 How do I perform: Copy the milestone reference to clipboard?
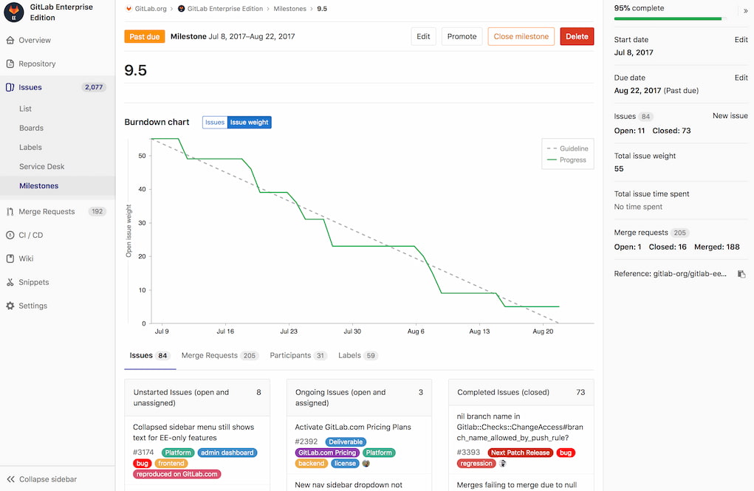pos(741,273)
